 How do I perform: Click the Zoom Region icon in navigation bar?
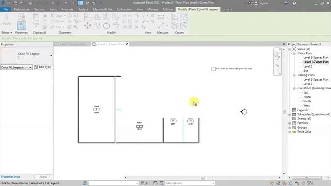pyautogui.click(x=277, y=66)
